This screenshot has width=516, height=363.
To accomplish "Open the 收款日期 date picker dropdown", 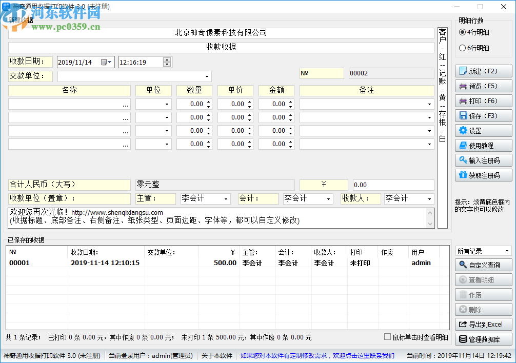I will [107, 62].
